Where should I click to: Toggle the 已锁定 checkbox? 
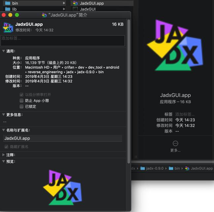pos(21,106)
